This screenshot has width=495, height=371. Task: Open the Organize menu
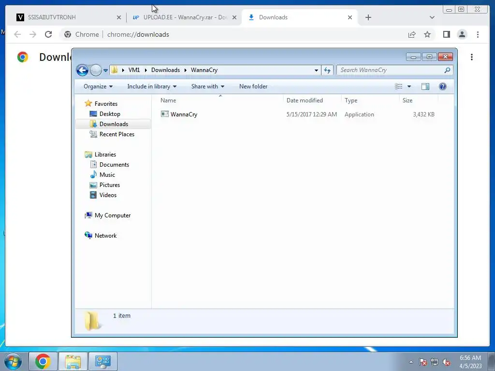(x=98, y=86)
